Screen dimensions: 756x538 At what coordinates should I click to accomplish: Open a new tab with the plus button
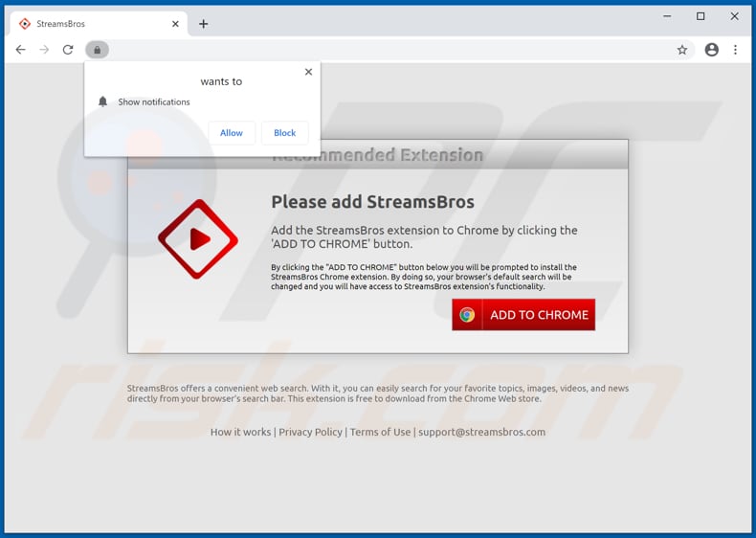[204, 24]
